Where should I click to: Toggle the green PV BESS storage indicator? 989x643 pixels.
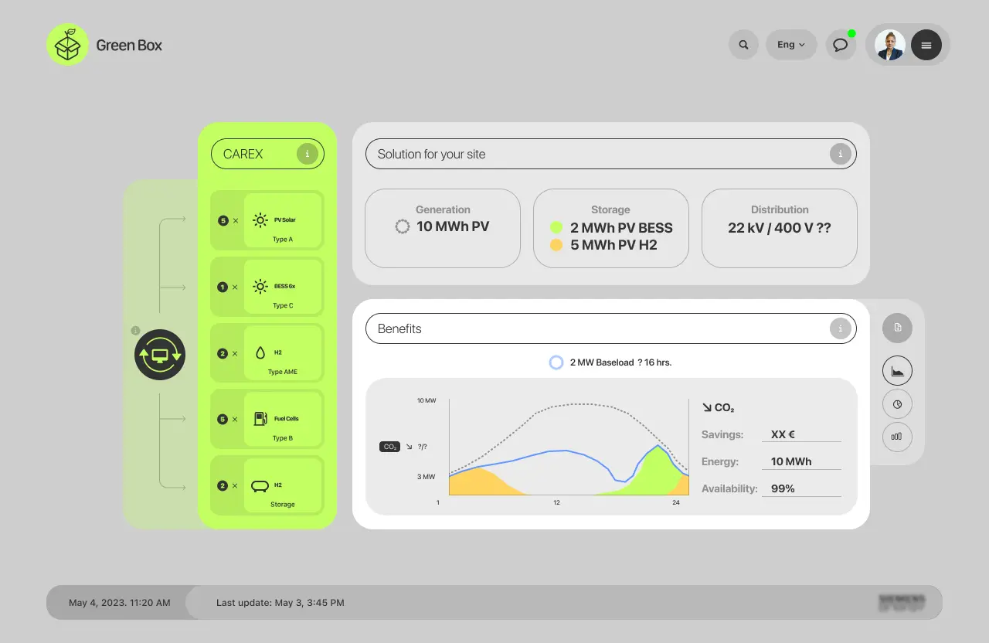pos(556,227)
